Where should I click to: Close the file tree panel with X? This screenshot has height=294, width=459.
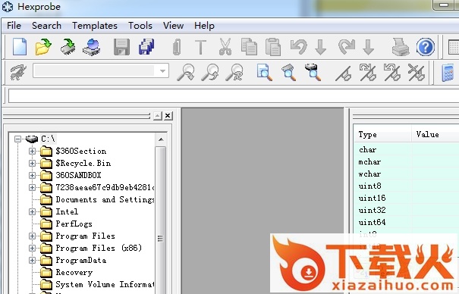click(x=168, y=116)
